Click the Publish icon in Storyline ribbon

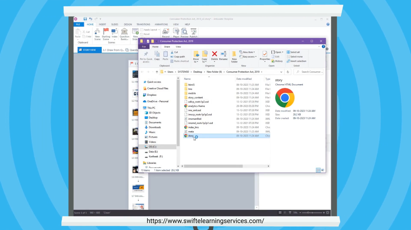[194, 31]
